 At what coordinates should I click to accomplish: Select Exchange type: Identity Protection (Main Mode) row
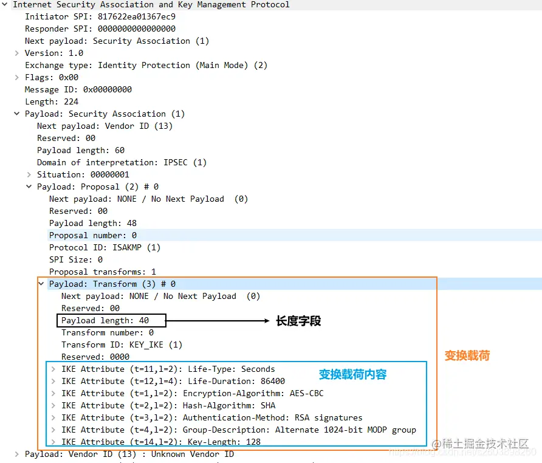click(146, 66)
